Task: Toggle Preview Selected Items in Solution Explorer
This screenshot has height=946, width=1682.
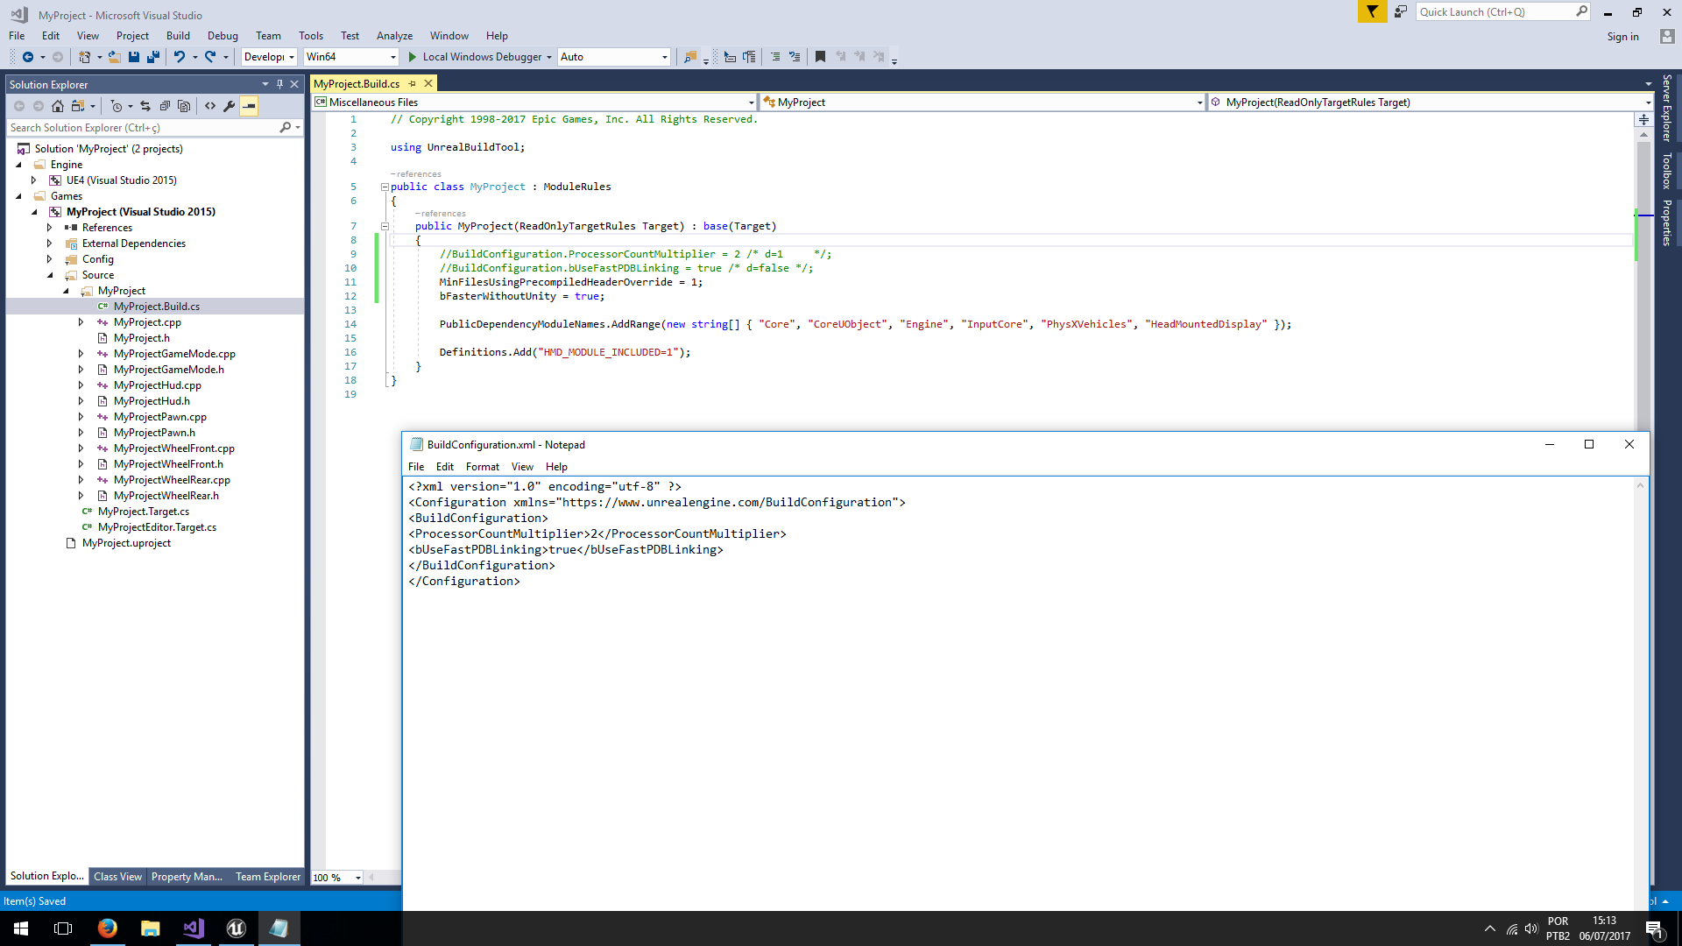Action: [250, 106]
